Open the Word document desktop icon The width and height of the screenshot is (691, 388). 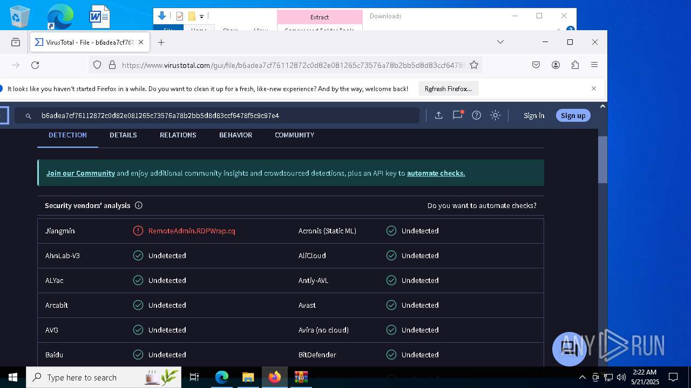(100, 16)
